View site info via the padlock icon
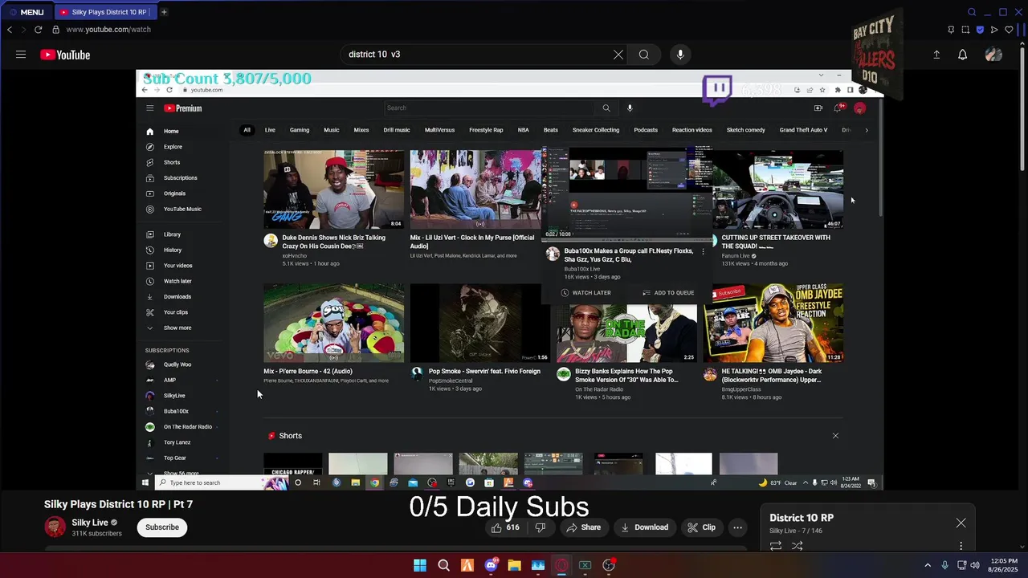This screenshot has width=1028, height=578. coord(55,30)
